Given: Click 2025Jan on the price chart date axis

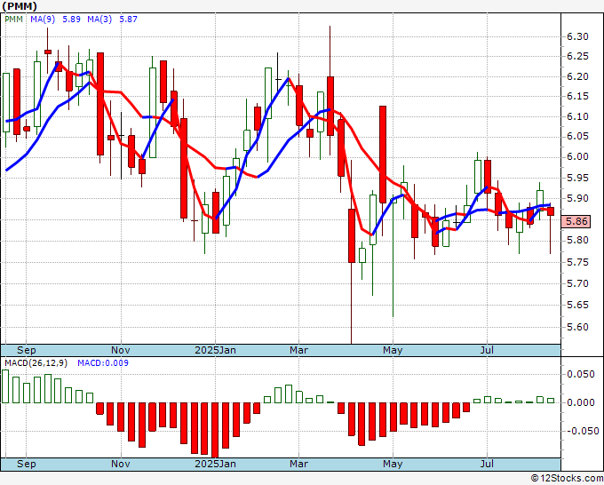Looking at the screenshot, I should tap(215, 350).
